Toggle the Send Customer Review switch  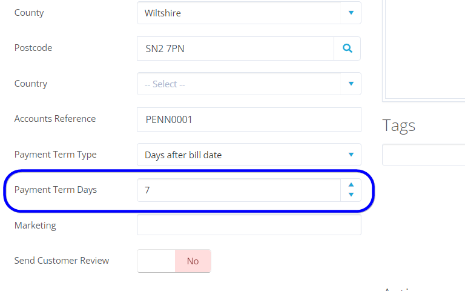[174, 261]
